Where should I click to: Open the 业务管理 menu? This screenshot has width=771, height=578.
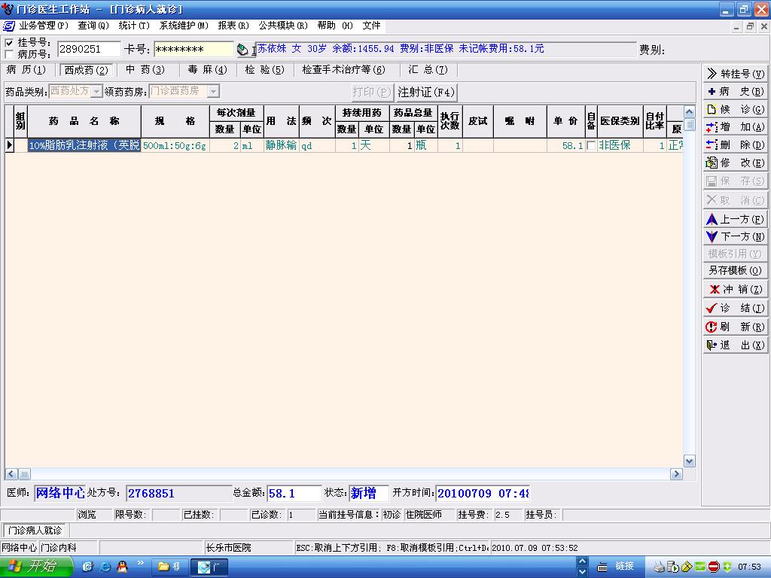pyautogui.click(x=43, y=26)
